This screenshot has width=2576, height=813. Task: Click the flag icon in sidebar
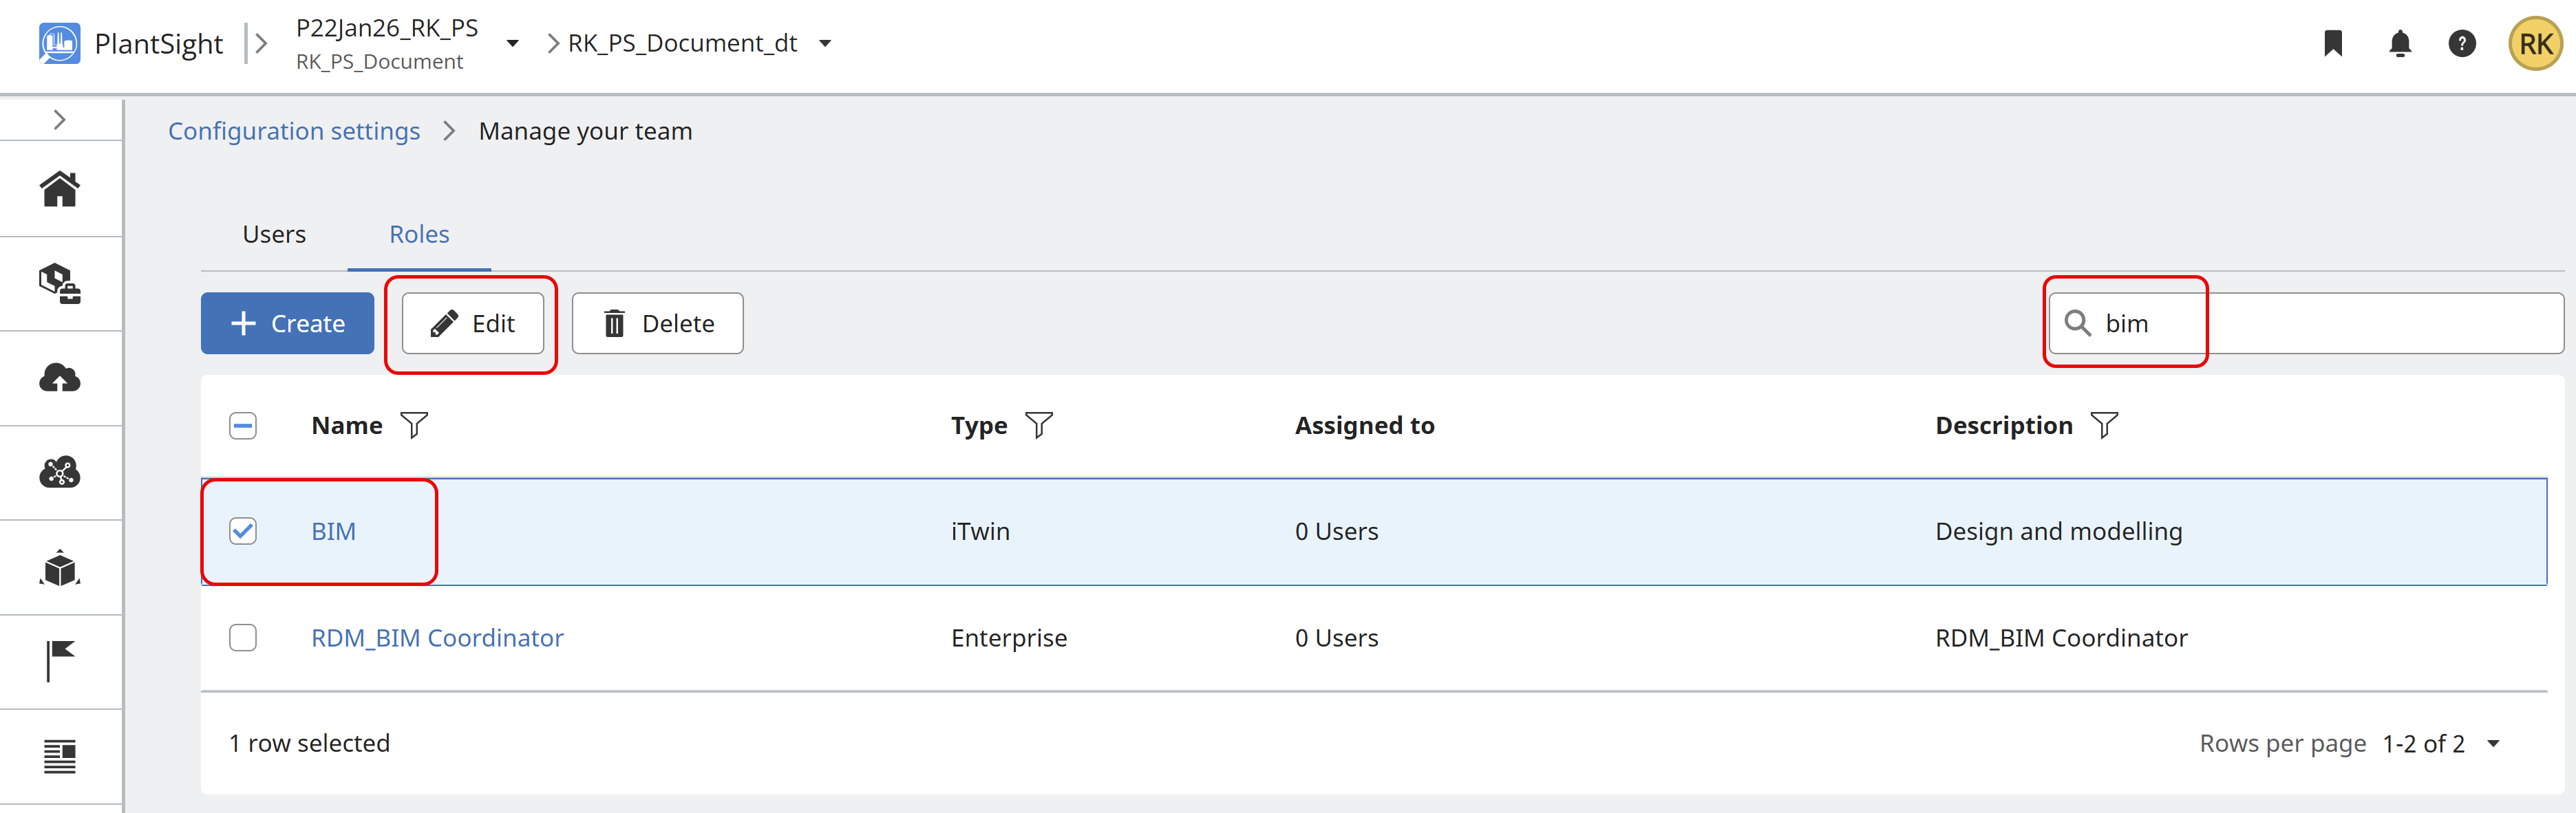(60, 661)
